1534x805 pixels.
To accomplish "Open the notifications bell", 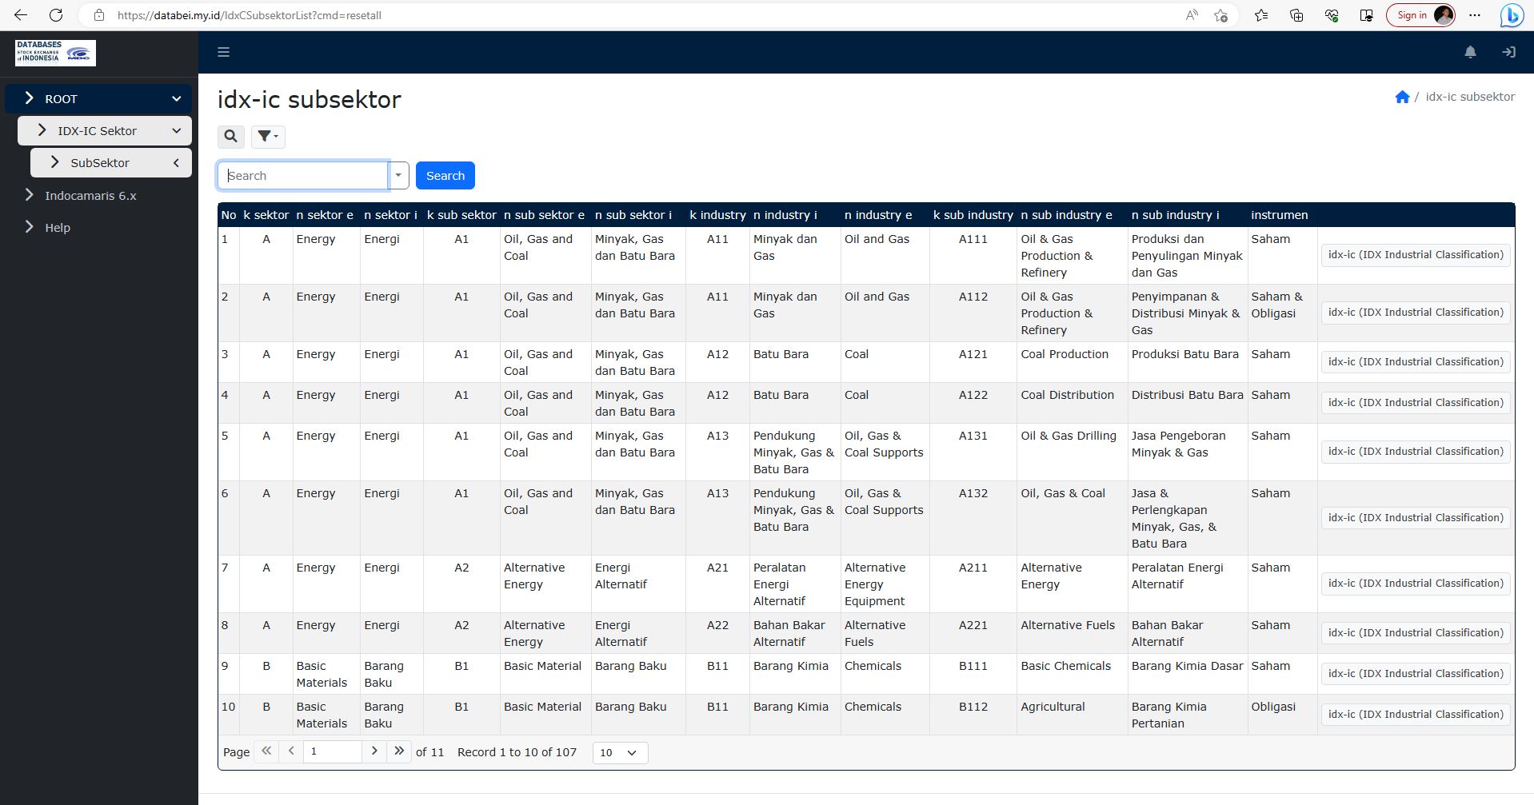I will pos(1470,52).
